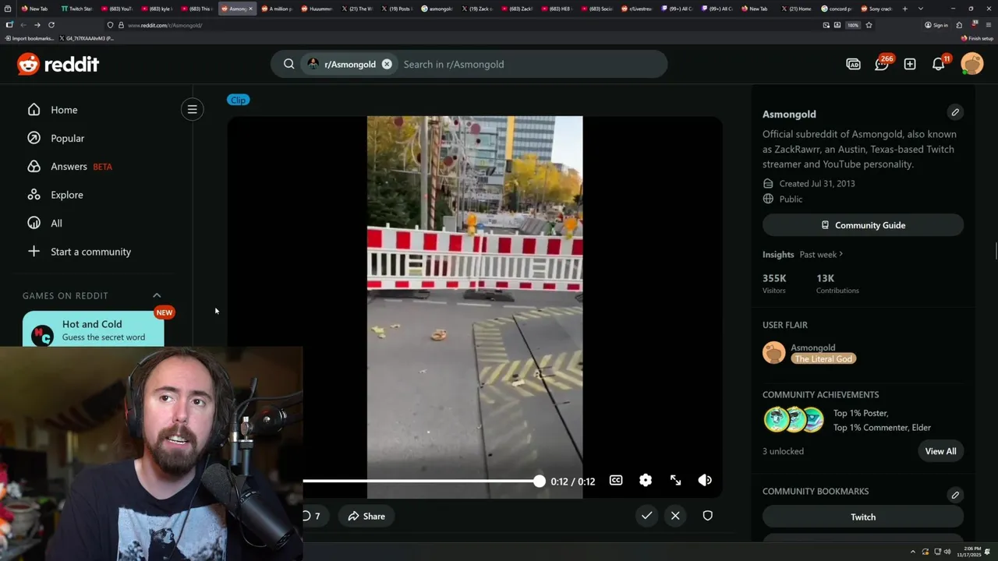Viewport: 998px width, 561px height.
Task: Go forward in browser history
Action: (37, 25)
